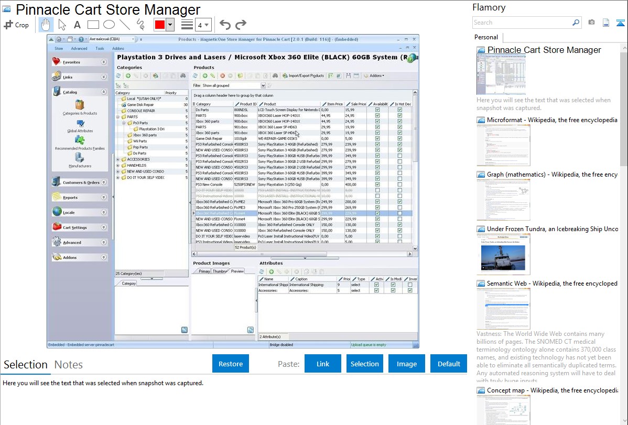This screenshot has width=628, height=425.
Task: Pick the ellipse shape tool
Action: point(109,25)
